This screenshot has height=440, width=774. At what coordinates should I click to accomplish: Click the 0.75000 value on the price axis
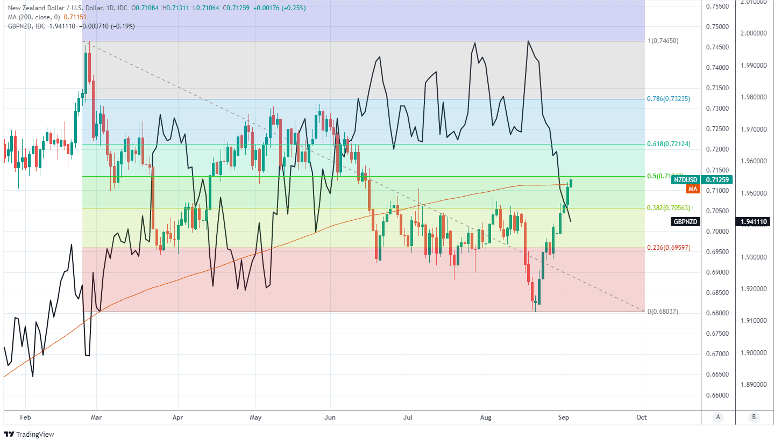tap(716, 27)
